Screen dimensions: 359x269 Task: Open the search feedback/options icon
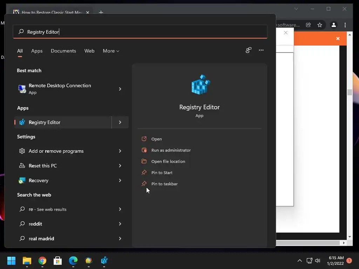click(x=249, y=50)
